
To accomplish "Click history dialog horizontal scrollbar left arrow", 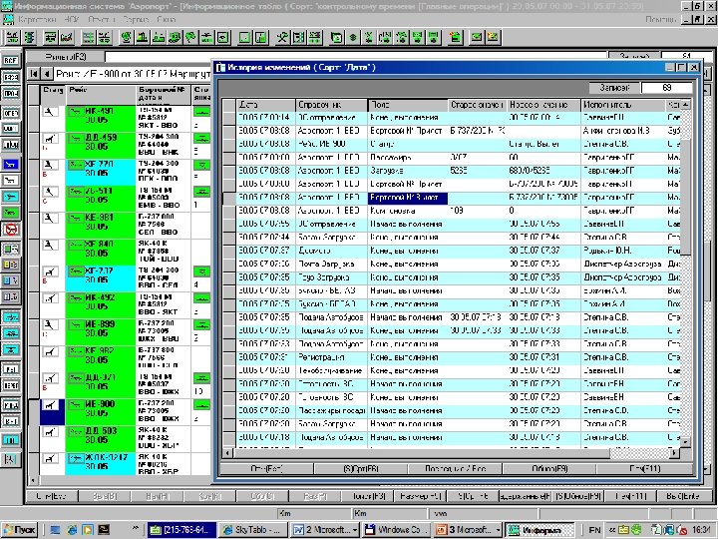I will coord(228,453).
